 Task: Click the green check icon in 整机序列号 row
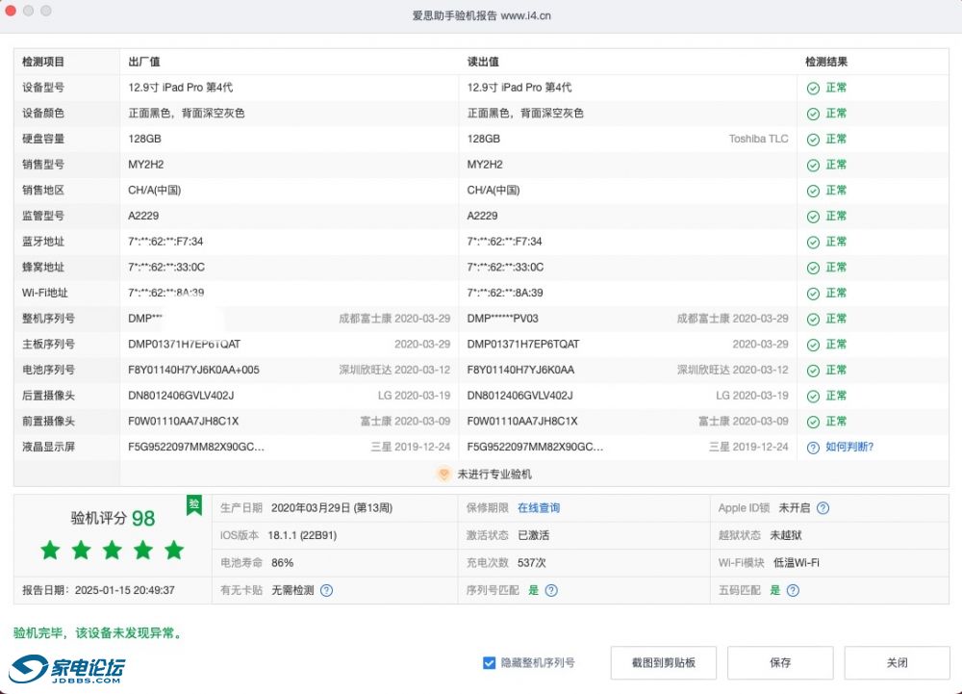click(x=813, y=320)
